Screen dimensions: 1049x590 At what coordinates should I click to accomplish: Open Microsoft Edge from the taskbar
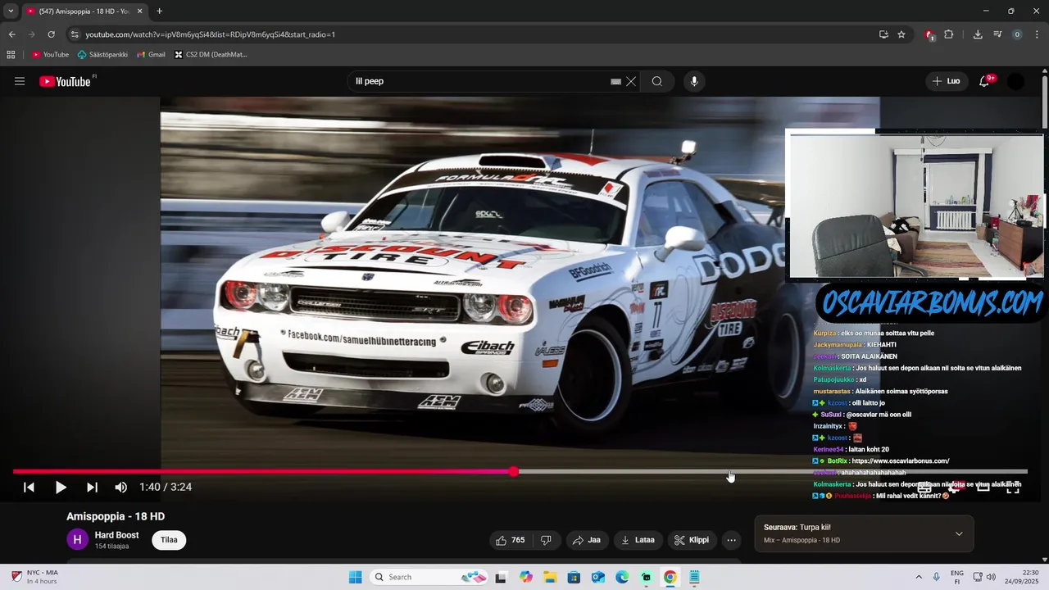pyautogui.click(x=622, y=577)
